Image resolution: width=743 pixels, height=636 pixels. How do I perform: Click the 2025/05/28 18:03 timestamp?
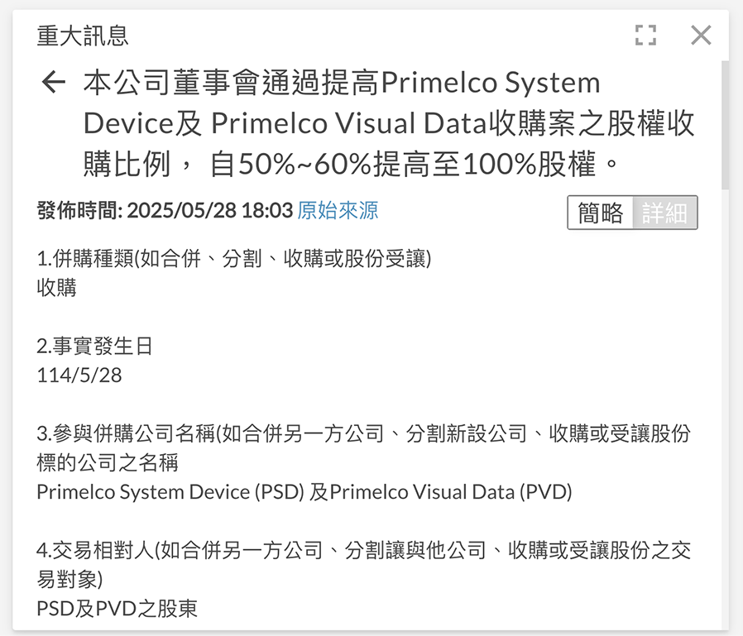(x=210, y=211)
